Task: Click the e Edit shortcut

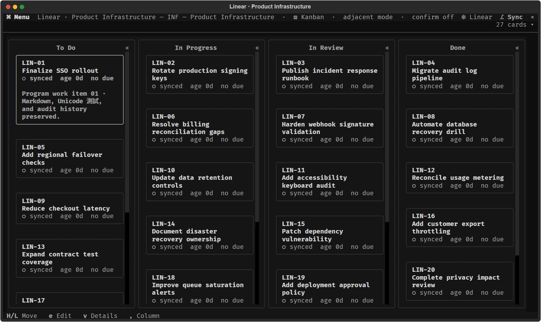Action: coord(60,316)
